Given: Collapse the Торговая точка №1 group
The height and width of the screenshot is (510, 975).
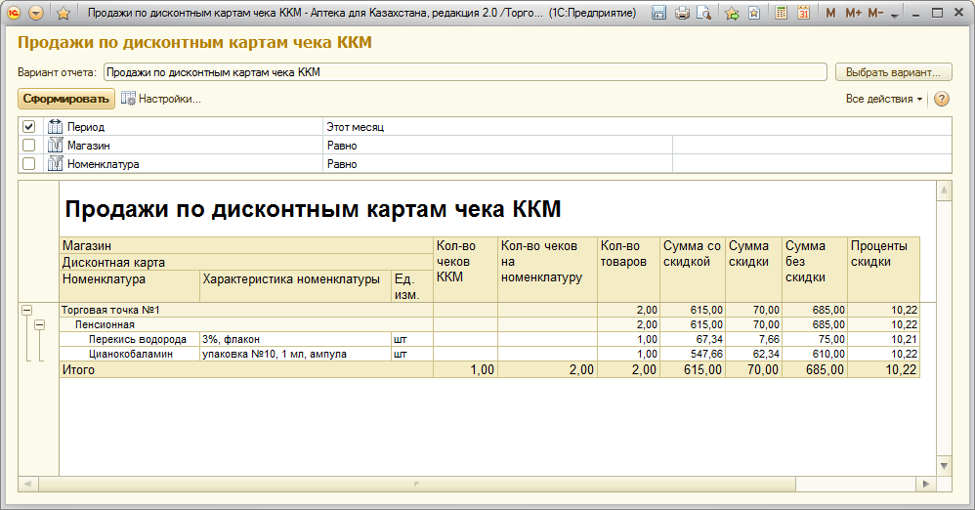Looking at the screenshot, I should 26,310.
